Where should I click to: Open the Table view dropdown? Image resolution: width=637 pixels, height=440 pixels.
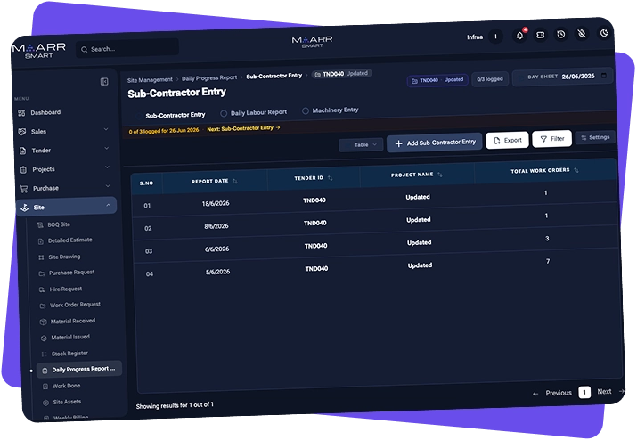point(361,144)
